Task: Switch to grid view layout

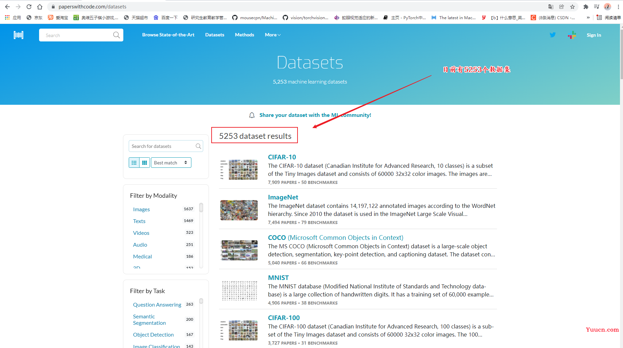Action: pos(145,163)
